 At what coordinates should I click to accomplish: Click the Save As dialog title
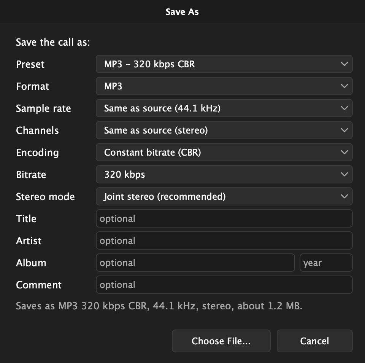click(182, 12)
